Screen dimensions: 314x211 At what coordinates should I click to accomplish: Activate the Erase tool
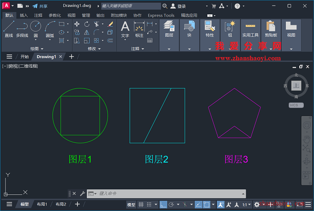pos(110,24)
